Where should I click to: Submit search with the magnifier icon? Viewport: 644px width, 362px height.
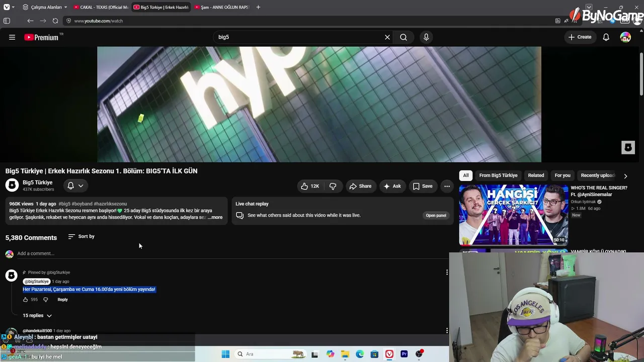[404, 37]
